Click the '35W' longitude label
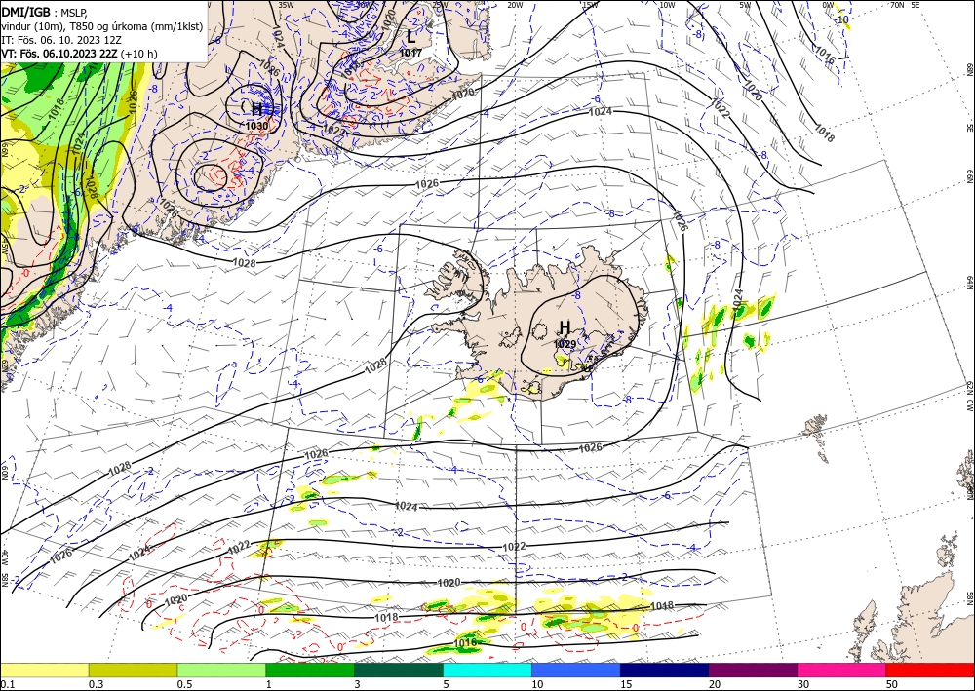975x691 pixels. (286, 4)
